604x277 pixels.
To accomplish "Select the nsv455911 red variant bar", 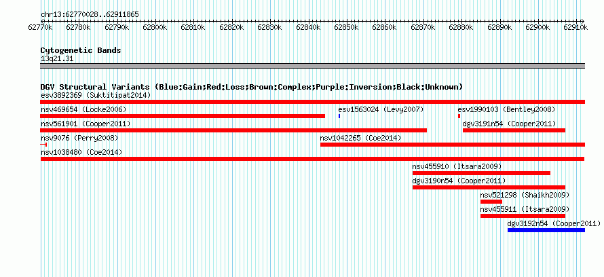I will (x=523, y=216).
